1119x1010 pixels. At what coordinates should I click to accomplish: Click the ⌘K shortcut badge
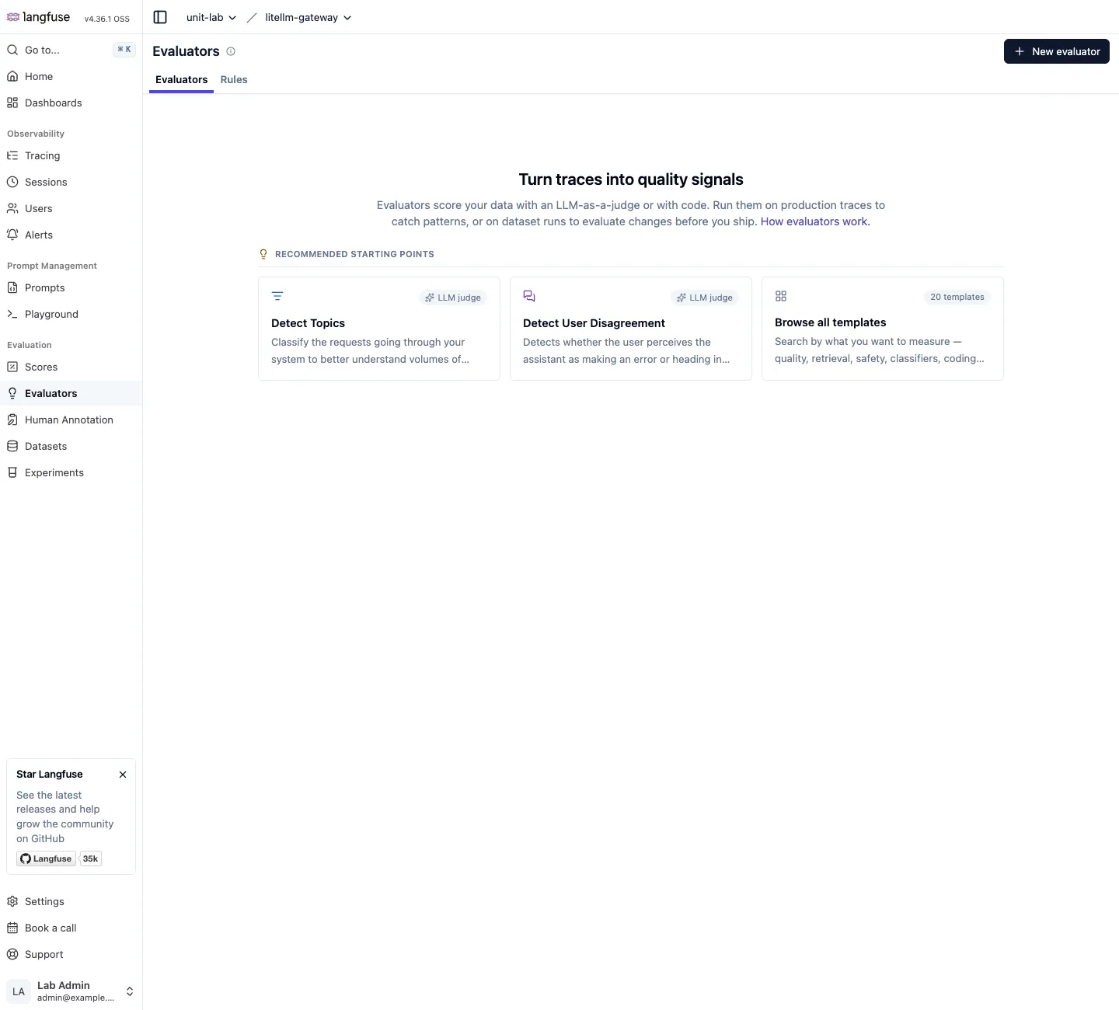point(124,49)
